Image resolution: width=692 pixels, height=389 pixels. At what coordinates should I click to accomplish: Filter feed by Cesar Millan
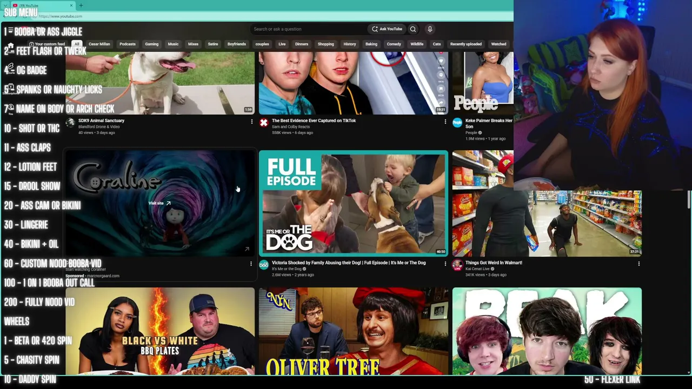click(x=99, y=44)
